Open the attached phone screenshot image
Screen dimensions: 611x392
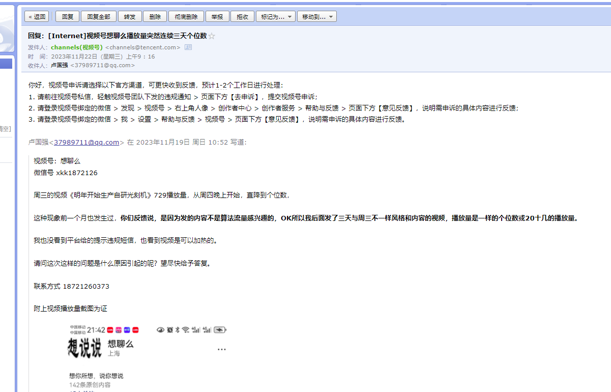[x=149, y=358]
